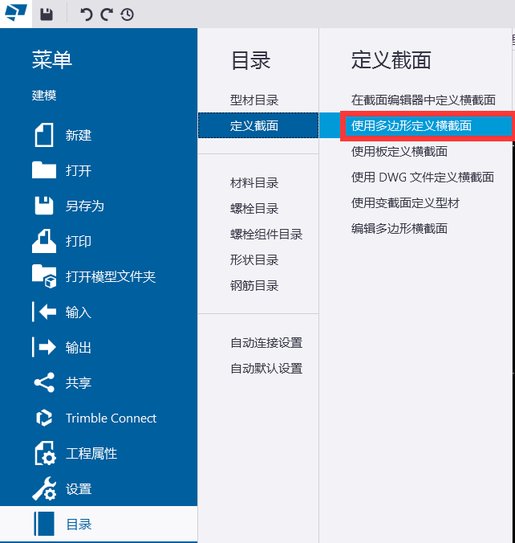Click the 打印 printer icon
The width and height of the screenshot is (515, 543).
click(44, 241)
